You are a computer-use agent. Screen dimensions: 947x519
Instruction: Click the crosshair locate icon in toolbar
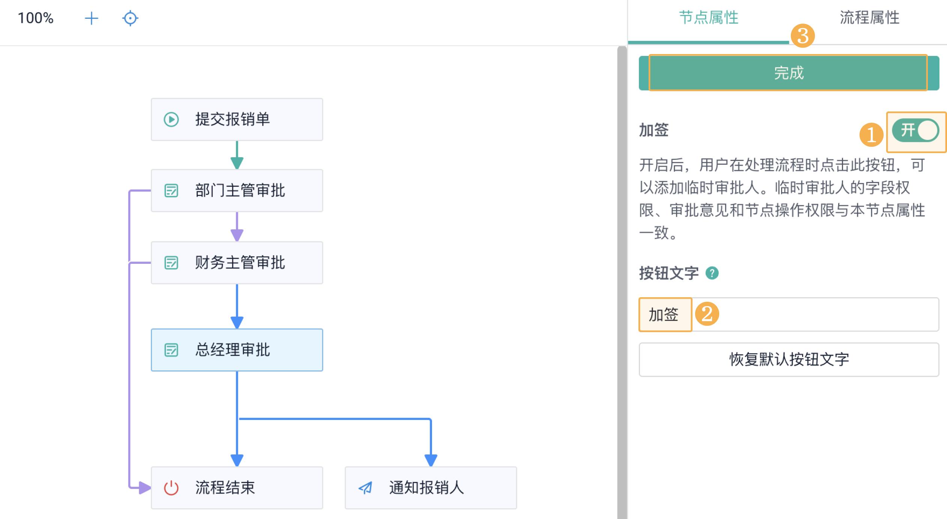coord(129,18)
